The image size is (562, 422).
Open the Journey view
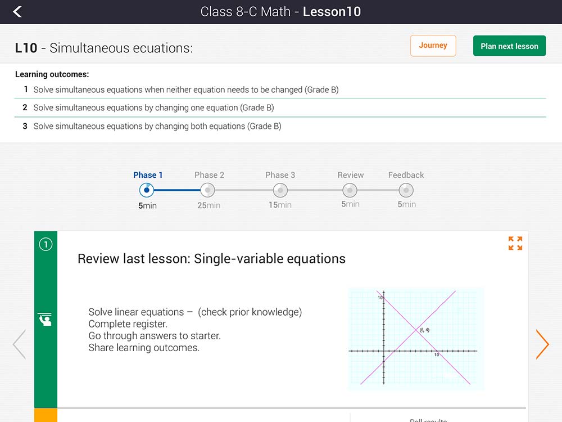click(433, 46)
